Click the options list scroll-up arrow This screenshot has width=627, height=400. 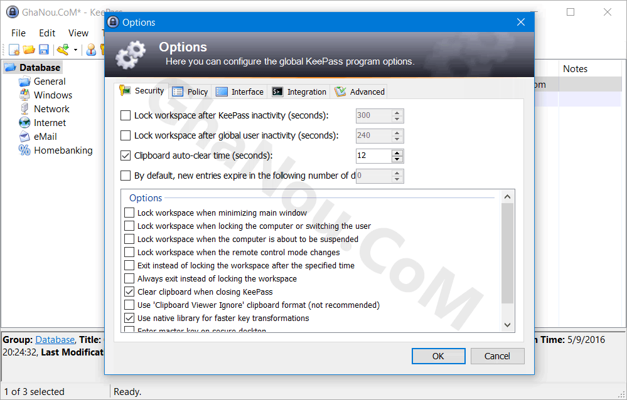click(x=508, y=197)
